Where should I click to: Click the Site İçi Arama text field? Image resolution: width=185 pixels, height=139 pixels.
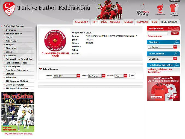[158, 33]
